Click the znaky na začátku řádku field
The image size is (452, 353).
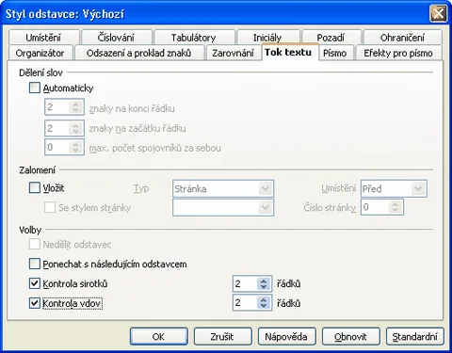point(64,128)
